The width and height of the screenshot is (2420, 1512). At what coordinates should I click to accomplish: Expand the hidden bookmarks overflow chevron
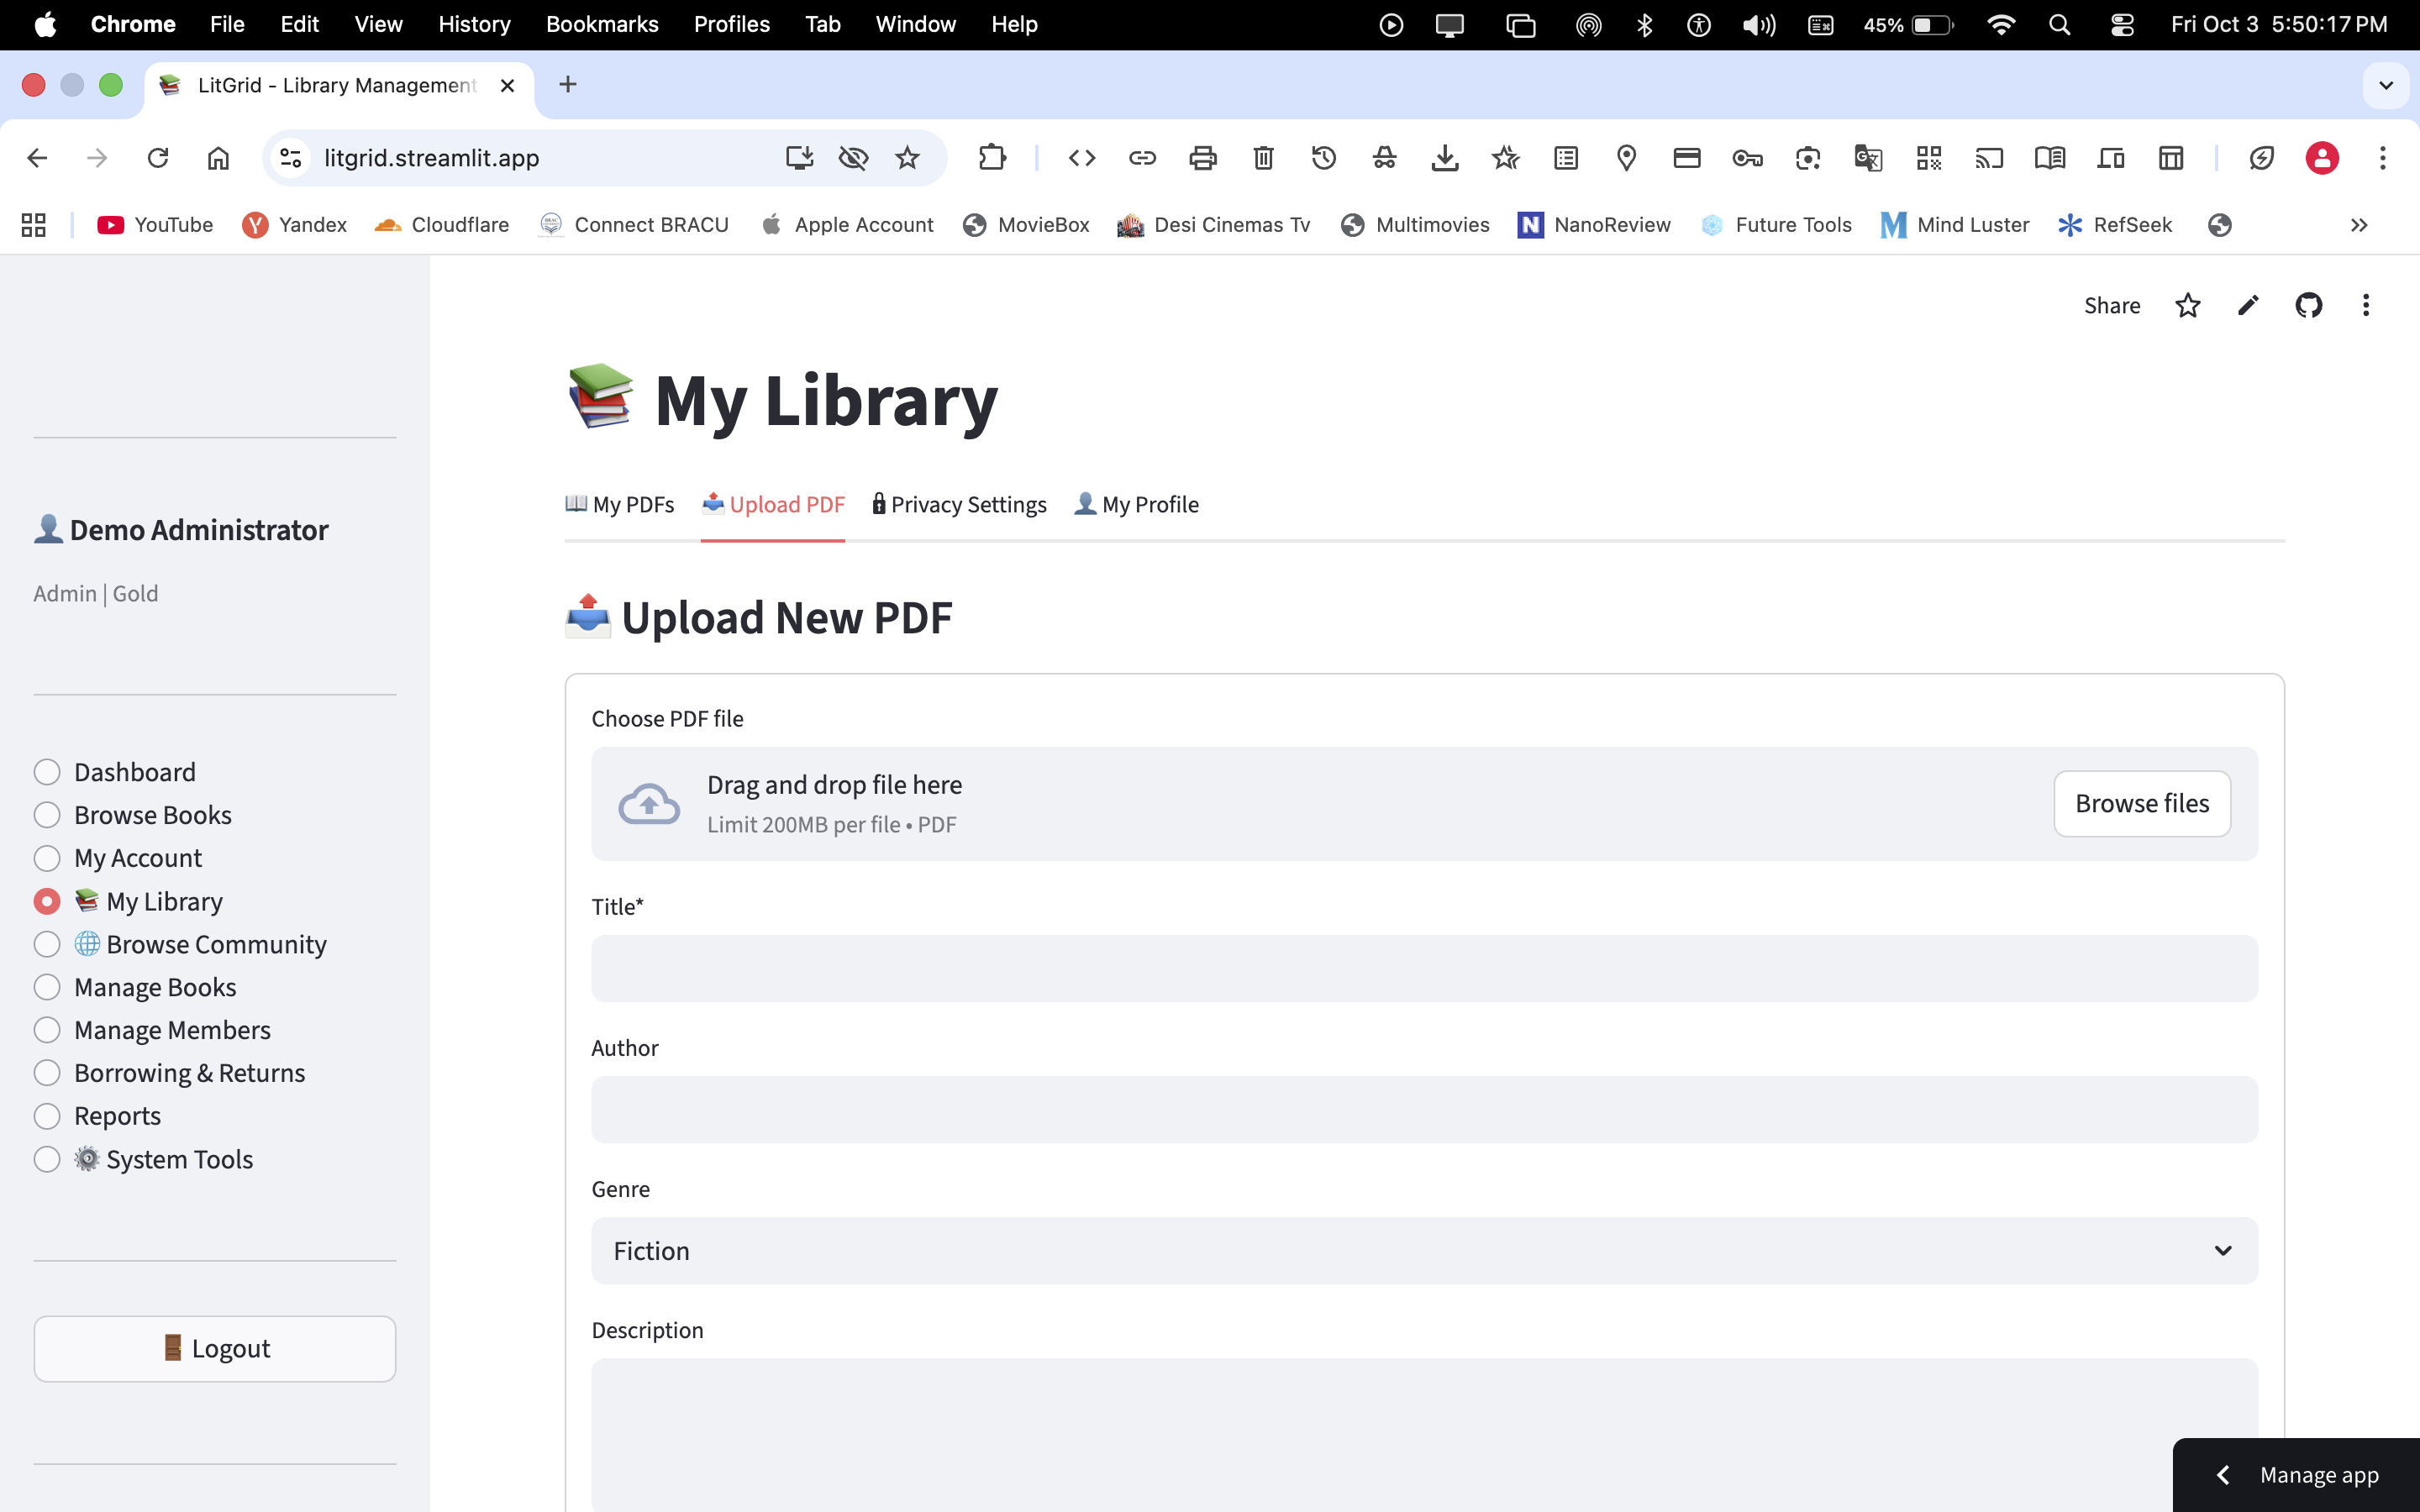click(x=2359, y=225)
